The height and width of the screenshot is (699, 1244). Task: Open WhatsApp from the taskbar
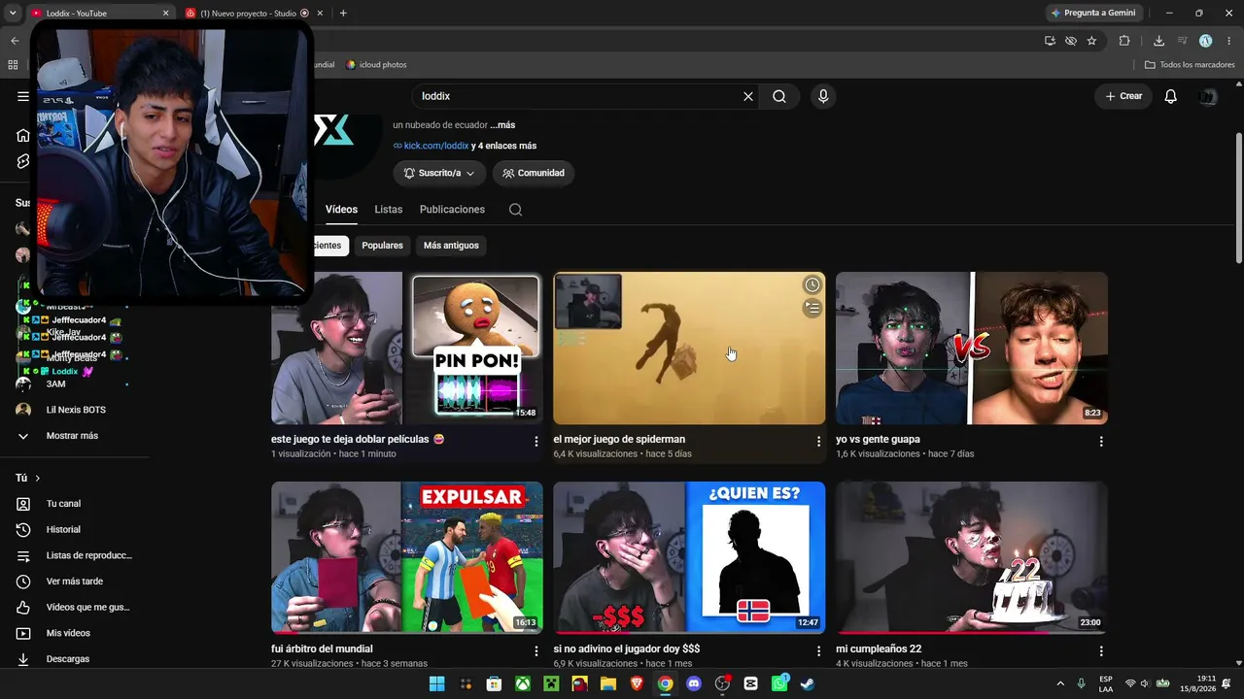779,683
